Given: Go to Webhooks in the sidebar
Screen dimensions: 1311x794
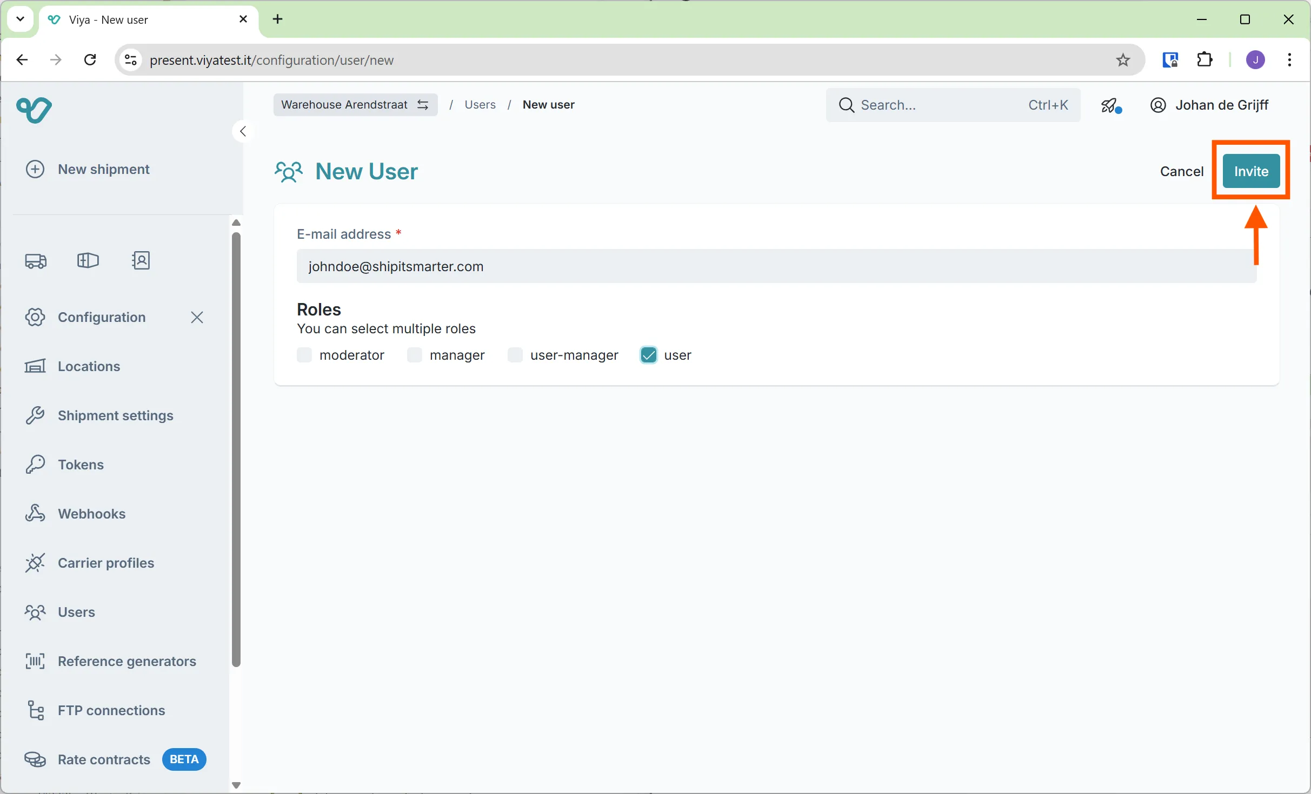Looking at the screenshot, I should coord(91,514).
